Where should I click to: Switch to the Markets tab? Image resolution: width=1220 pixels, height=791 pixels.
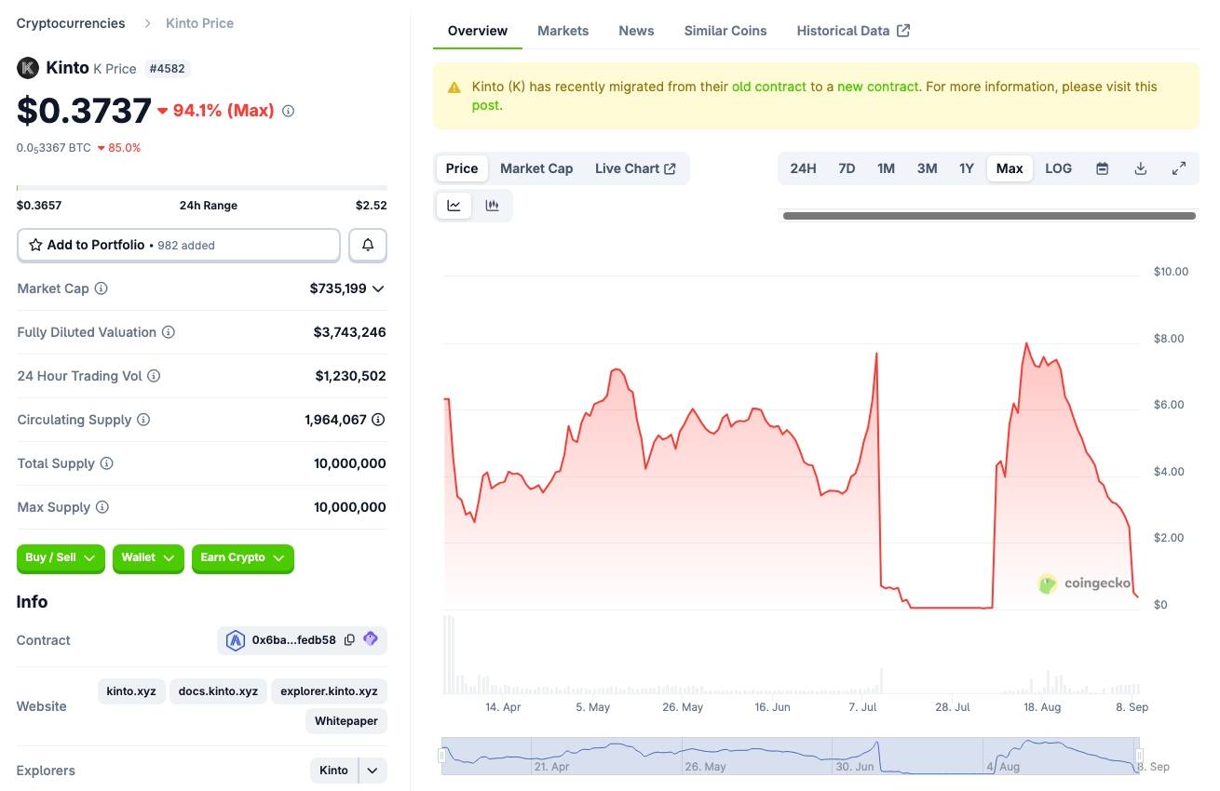(x=563, y=31)
